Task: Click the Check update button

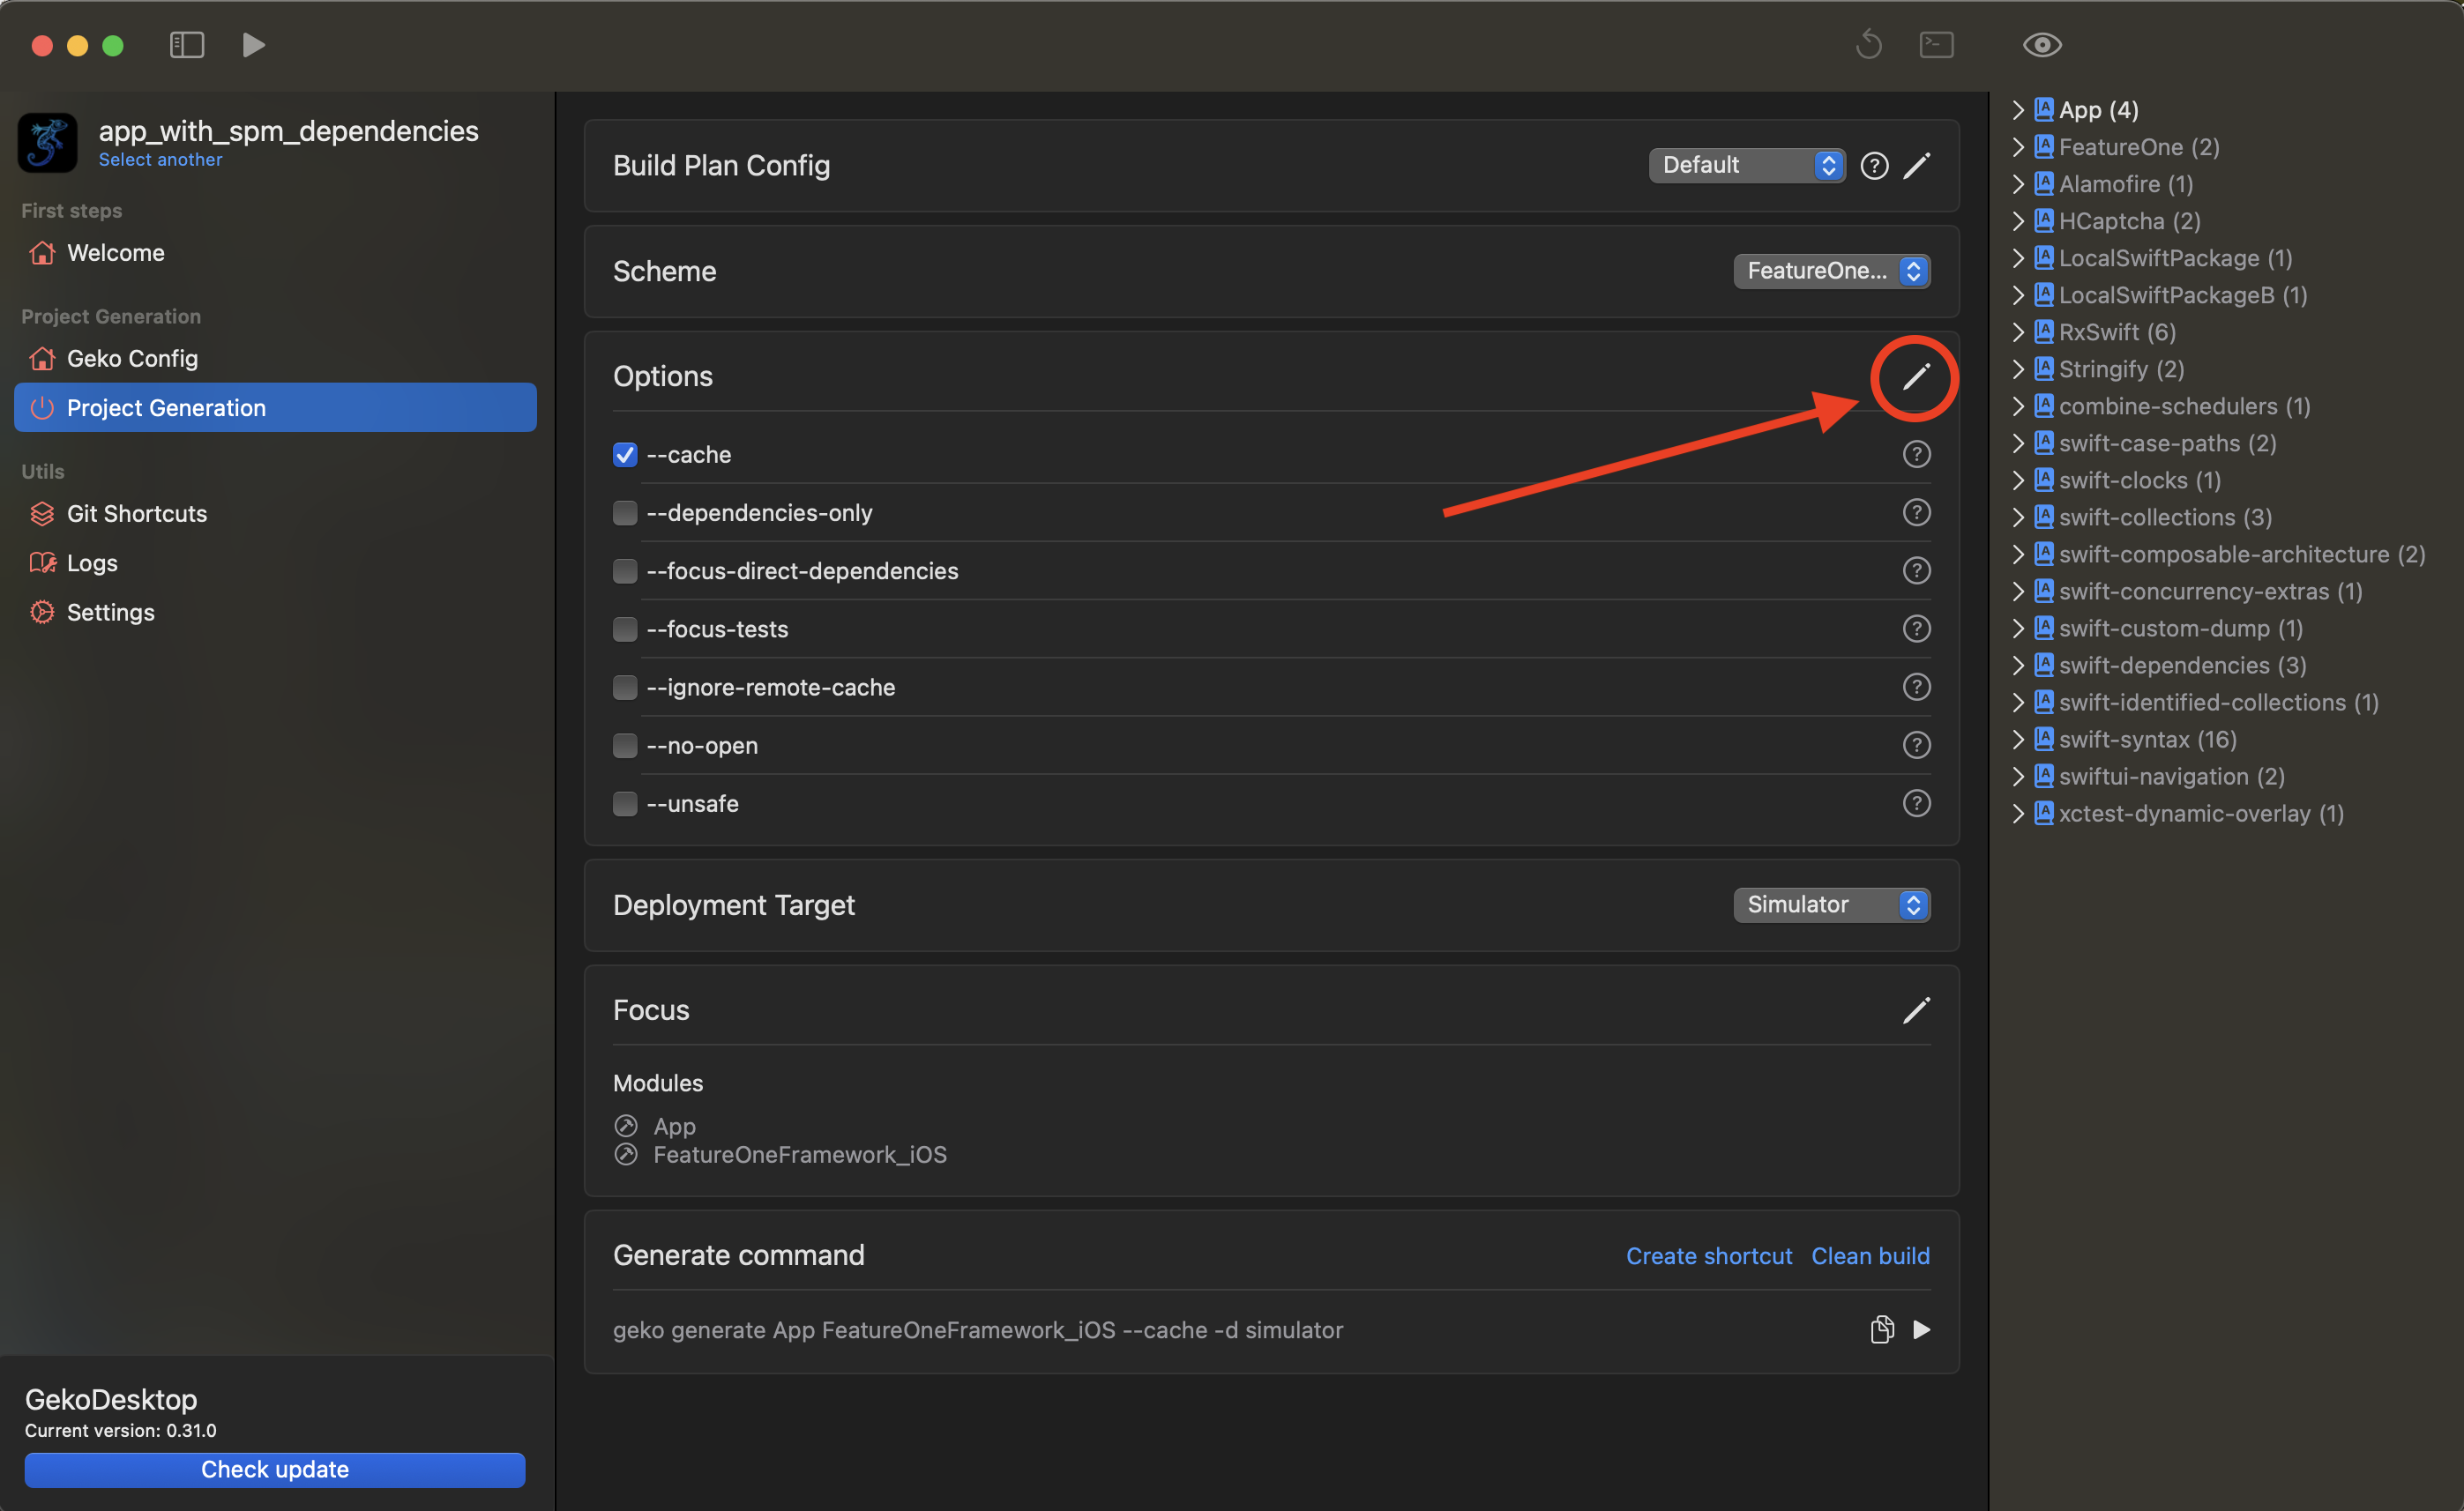Action: 275,1469
